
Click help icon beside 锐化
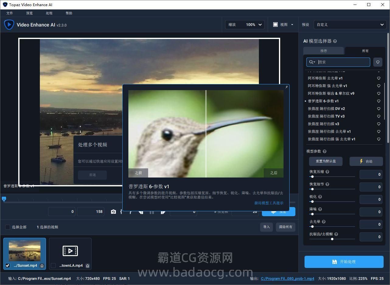(320, 197)
